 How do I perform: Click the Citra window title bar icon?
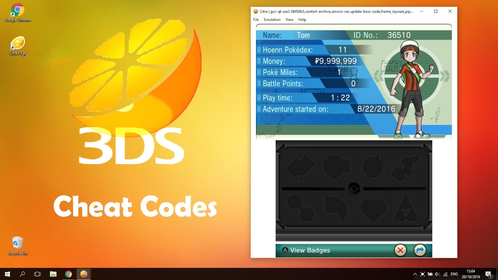(256, 11)
